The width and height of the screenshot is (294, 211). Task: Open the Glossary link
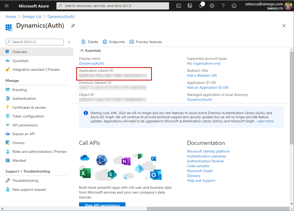tap(193, 176)
